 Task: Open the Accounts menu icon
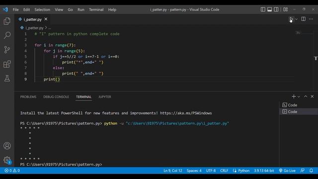(7, 146)
